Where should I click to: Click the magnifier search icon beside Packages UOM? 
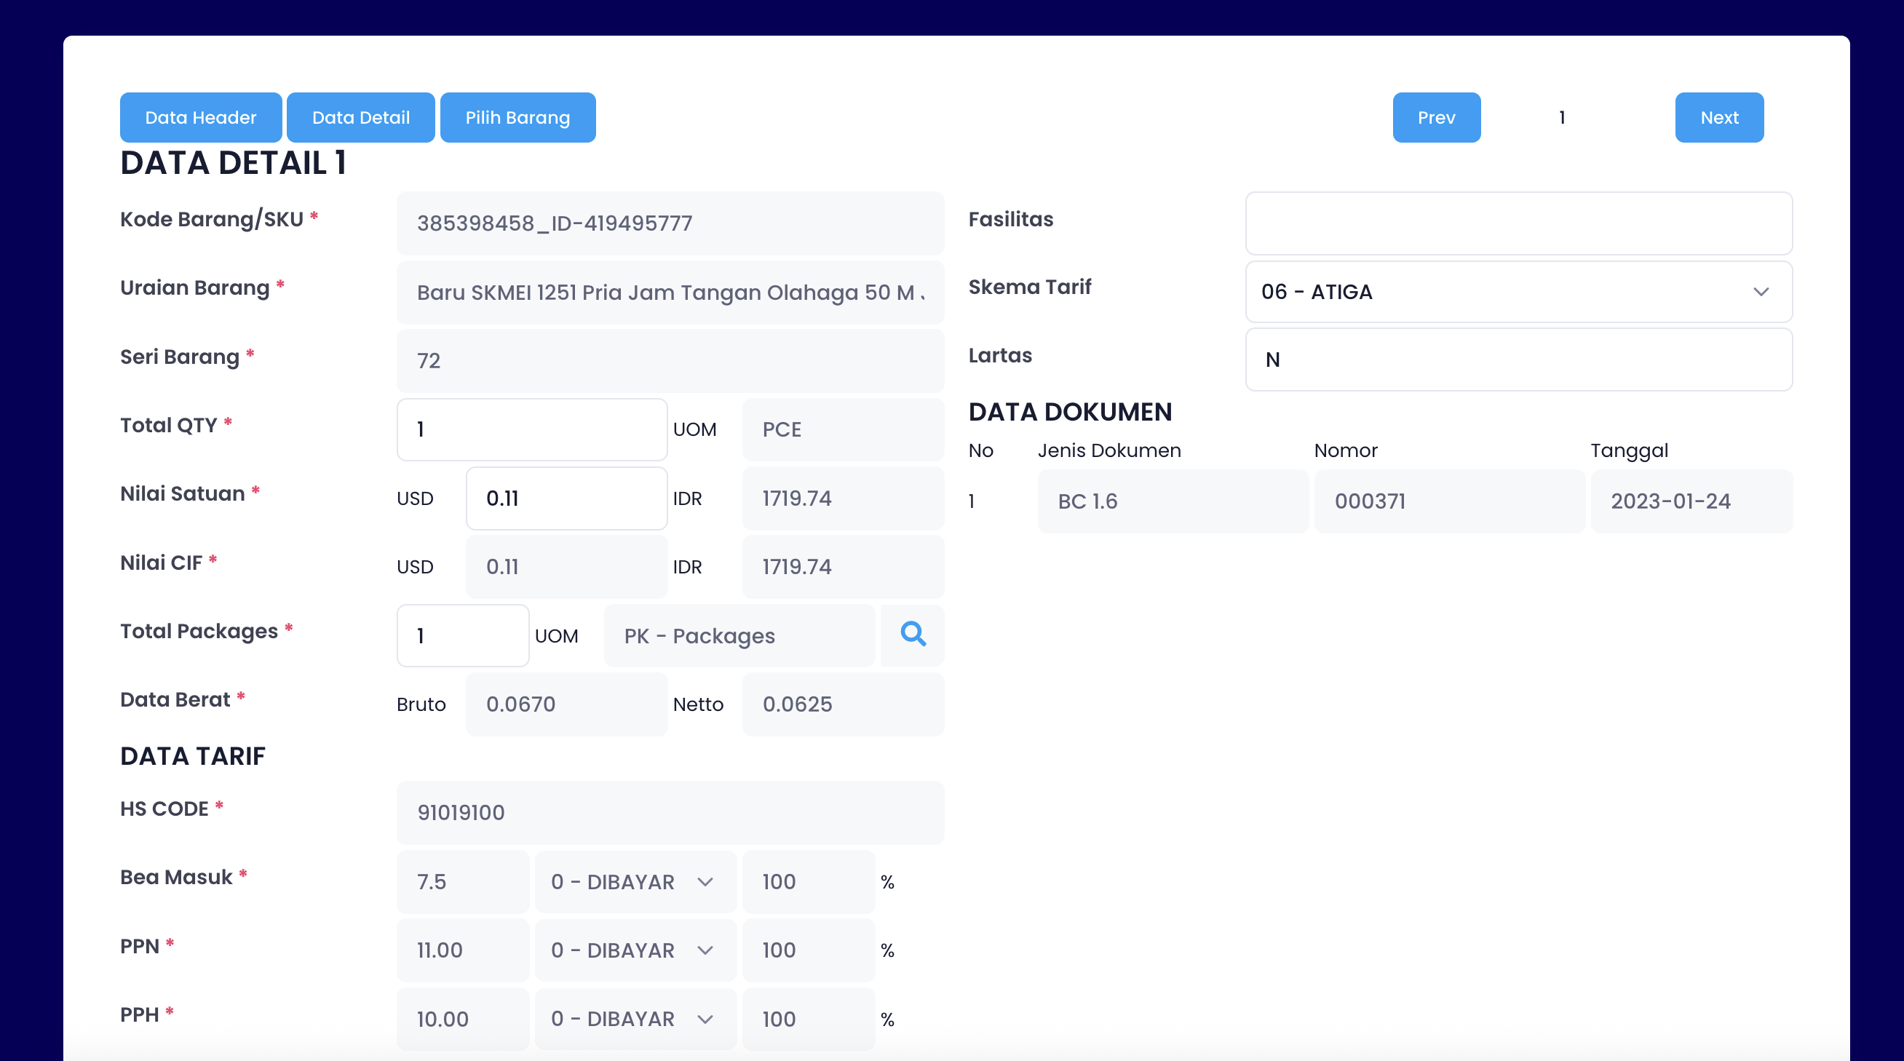tap(912, 635)
